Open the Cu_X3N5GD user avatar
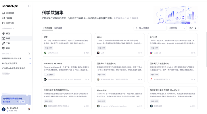The height and width of the screenshot is (114, 207). coord(3,109)
